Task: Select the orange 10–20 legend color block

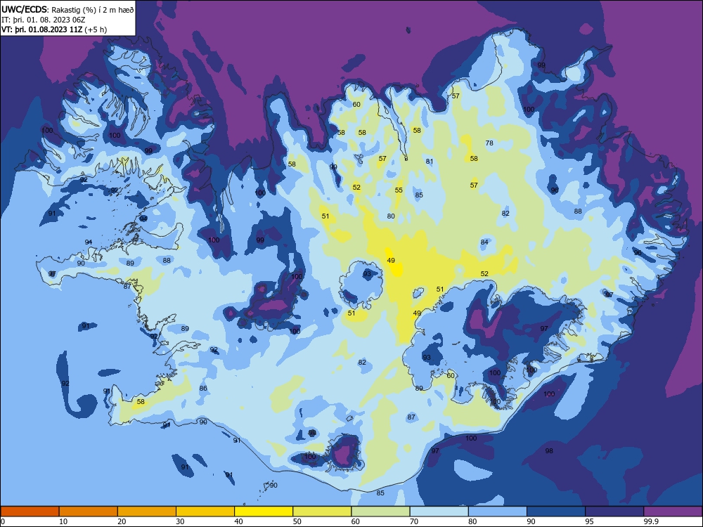Action: tap(89, 512)
